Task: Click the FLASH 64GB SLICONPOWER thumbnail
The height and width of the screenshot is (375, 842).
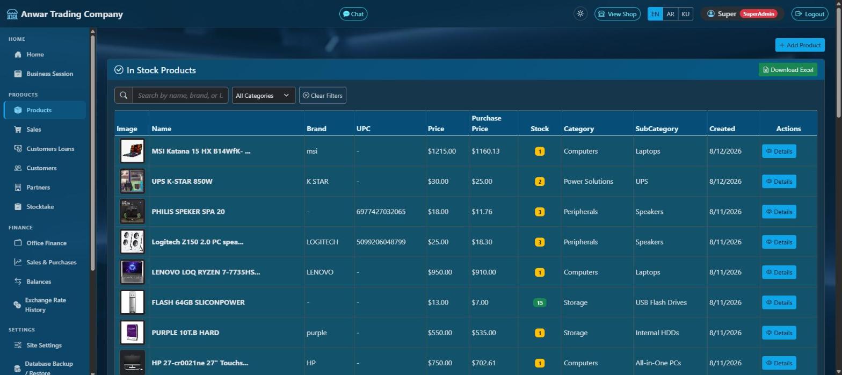Action: point(132,302)
